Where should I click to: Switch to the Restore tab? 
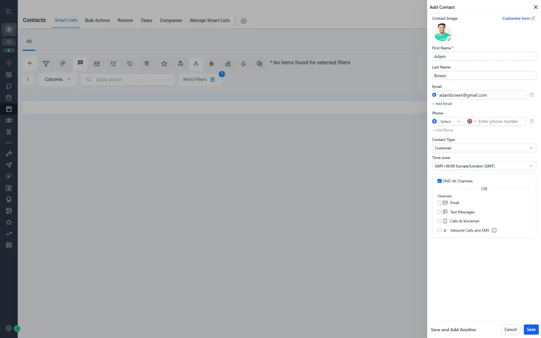point(125,20)
